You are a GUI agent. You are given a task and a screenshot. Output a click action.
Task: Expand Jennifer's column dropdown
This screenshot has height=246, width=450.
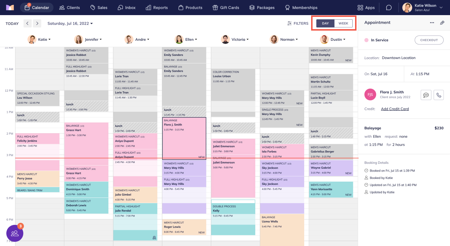101,40
